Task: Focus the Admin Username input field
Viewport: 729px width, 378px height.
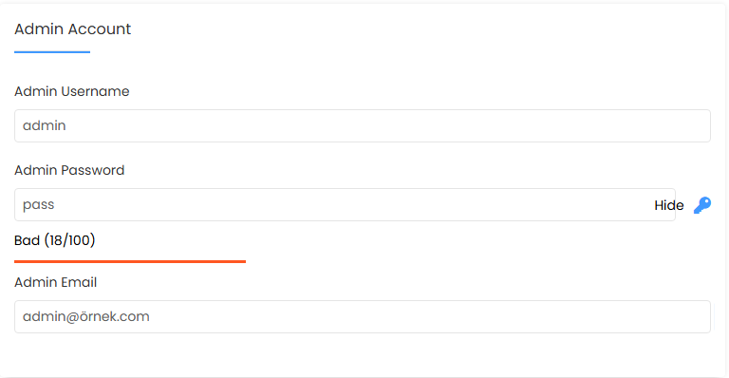Action: click(x=363, y=126)
